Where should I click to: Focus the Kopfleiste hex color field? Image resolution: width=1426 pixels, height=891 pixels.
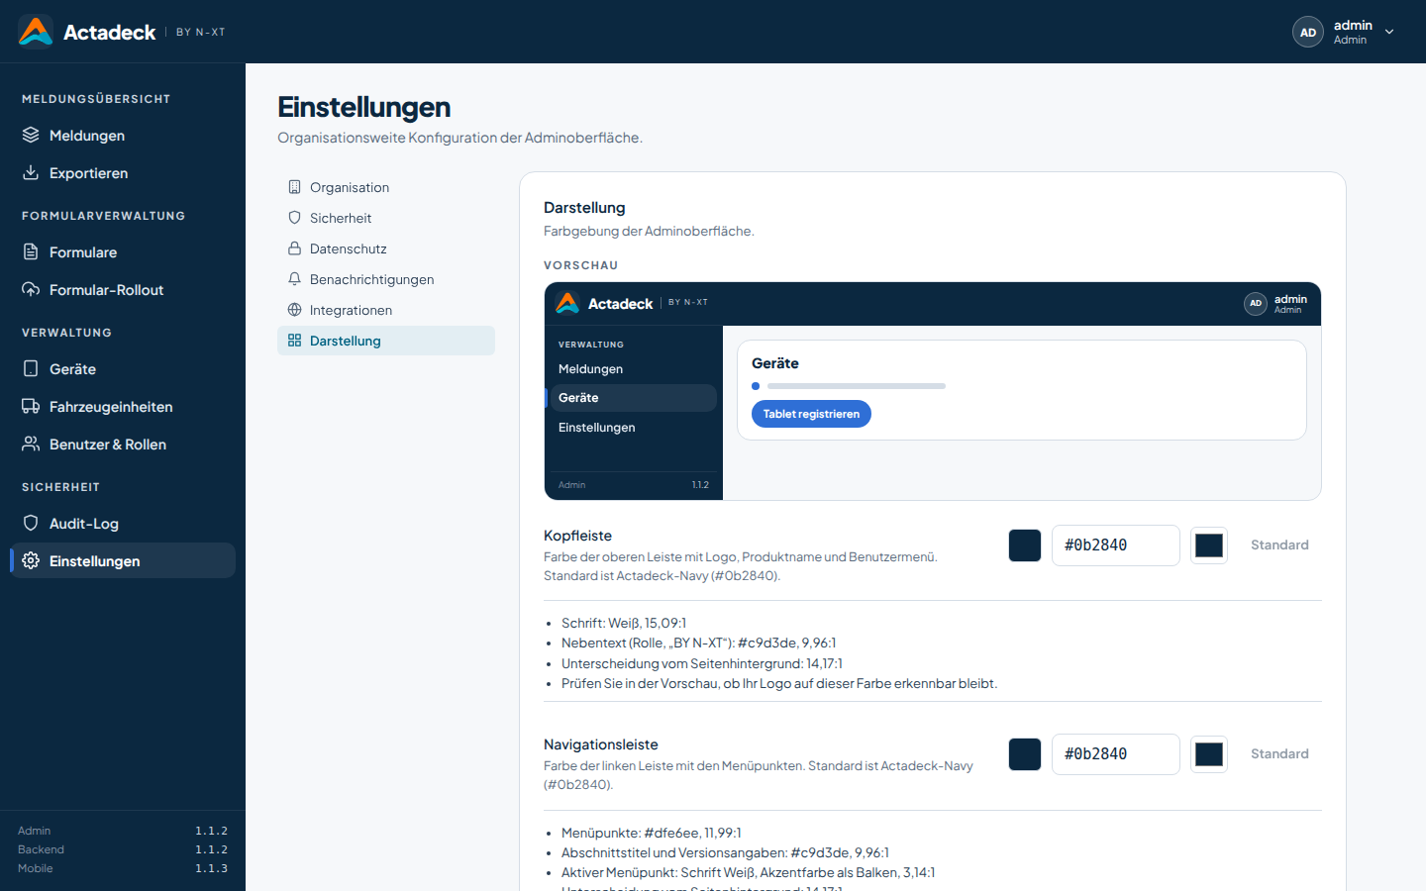(x=1116, y=545)
